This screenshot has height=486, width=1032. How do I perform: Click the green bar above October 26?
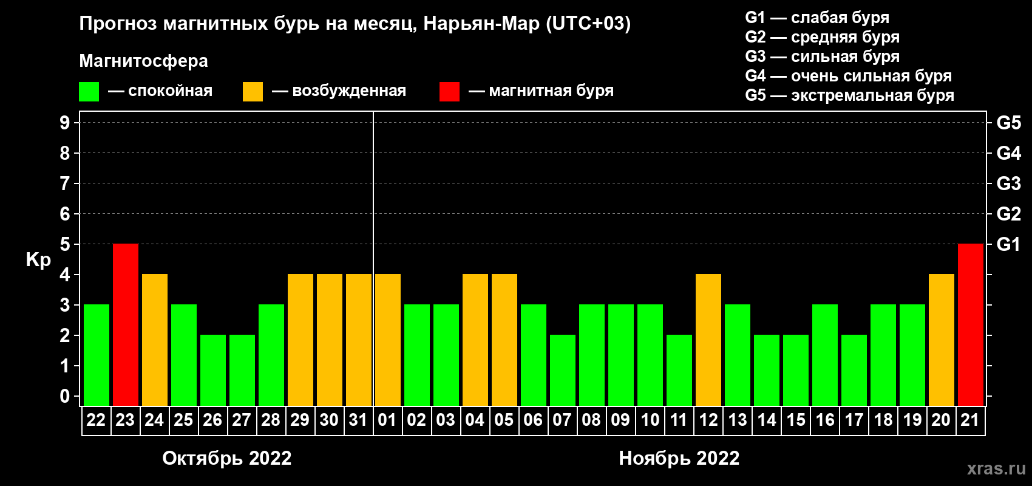[213, 370]
